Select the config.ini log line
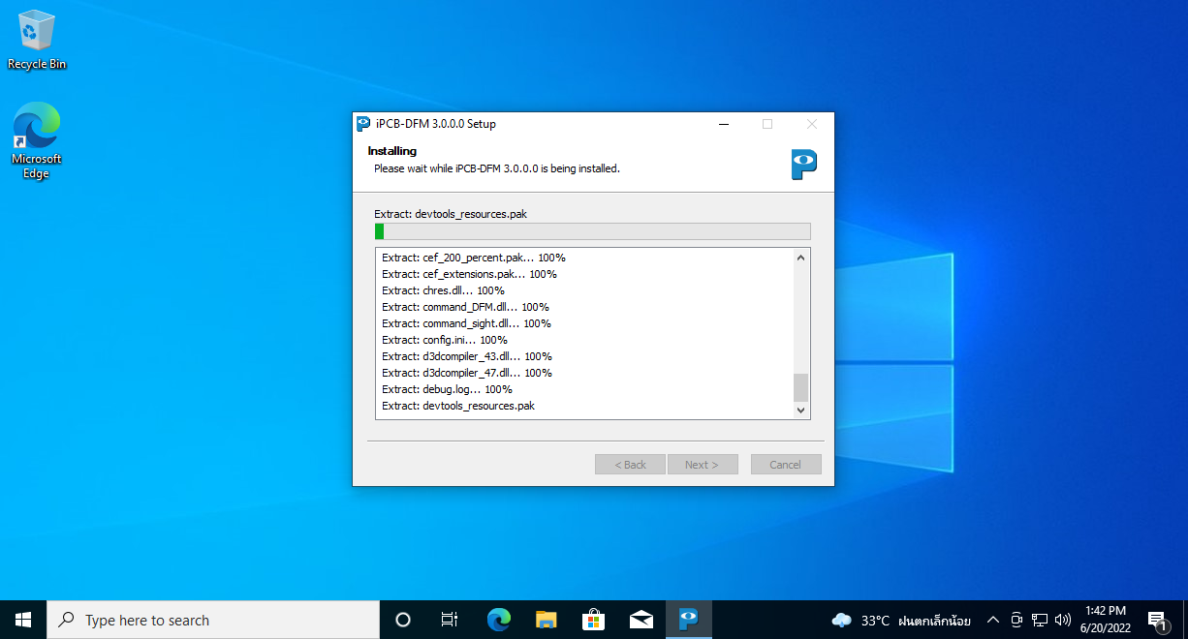 (x=445, y=340)
